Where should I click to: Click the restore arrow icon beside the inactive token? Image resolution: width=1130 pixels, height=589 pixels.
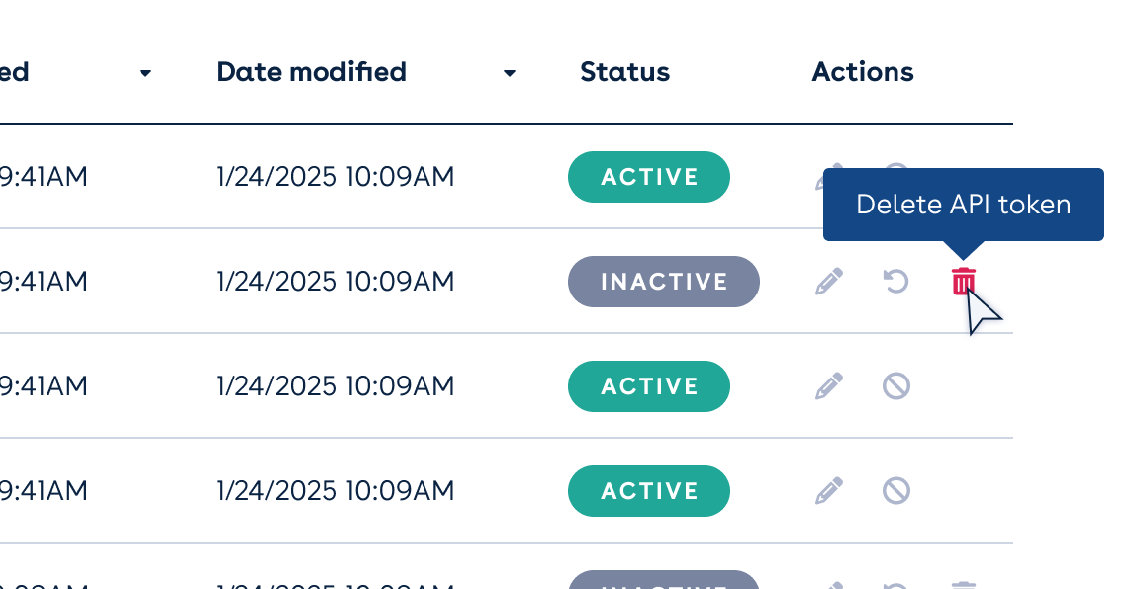895,282
